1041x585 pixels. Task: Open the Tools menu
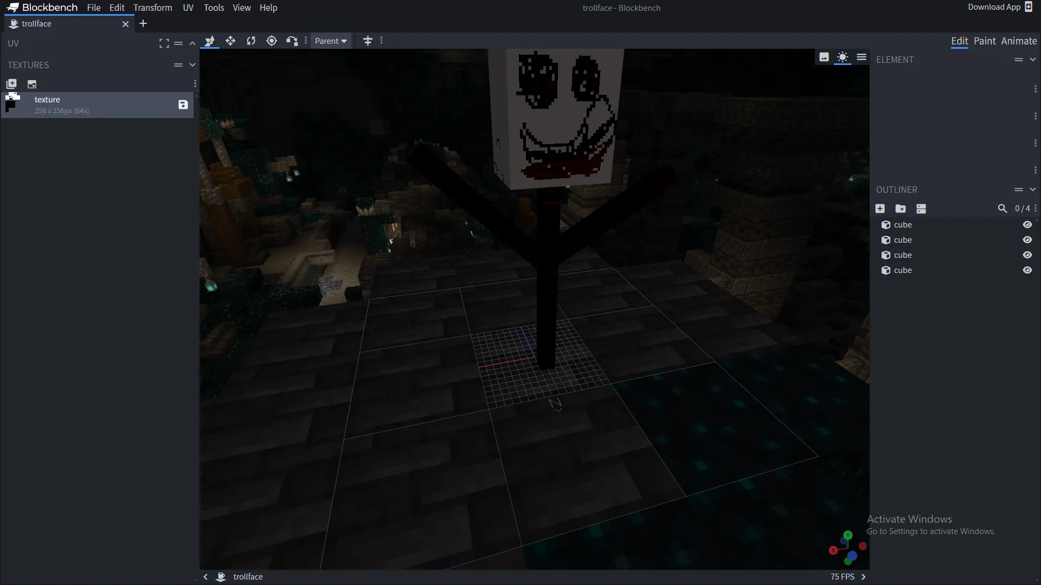coord(214,8)
